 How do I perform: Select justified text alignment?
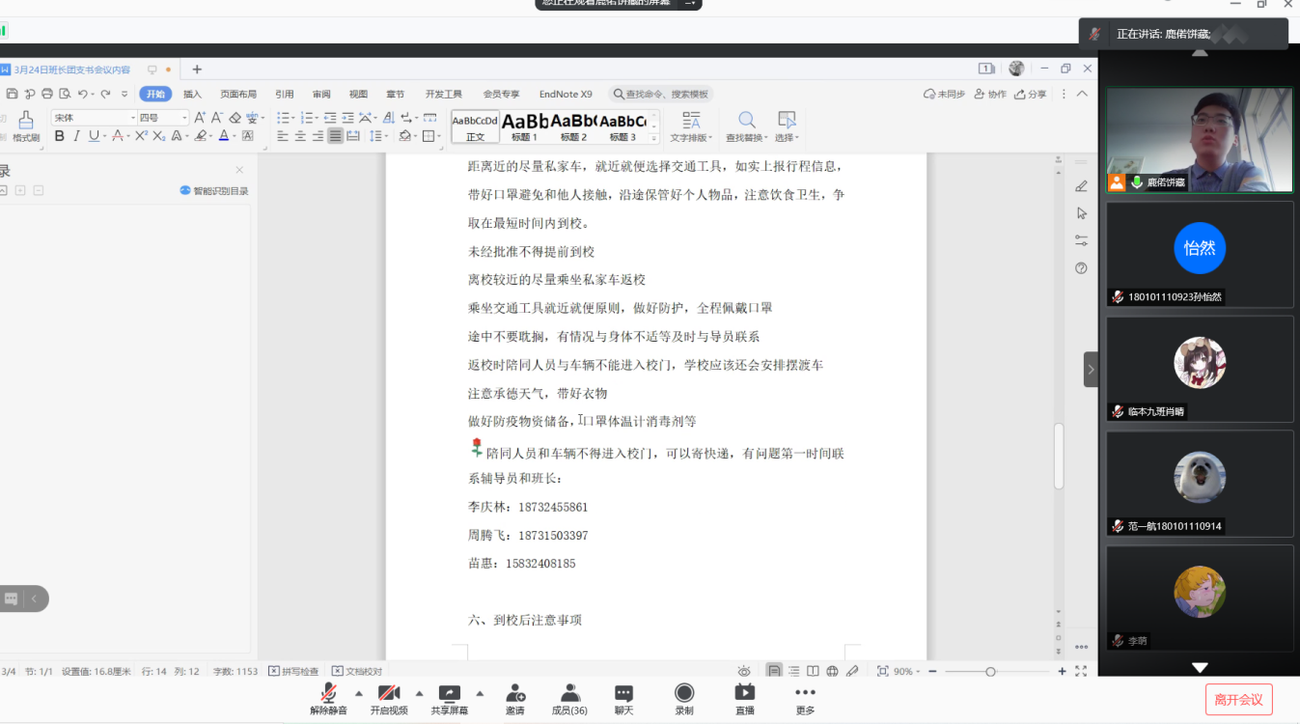[x=335, y=136]
